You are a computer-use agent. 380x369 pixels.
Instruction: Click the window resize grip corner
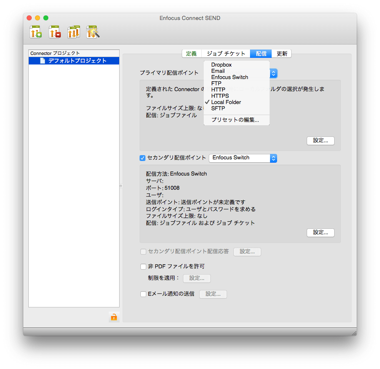[x=354, y=333]
